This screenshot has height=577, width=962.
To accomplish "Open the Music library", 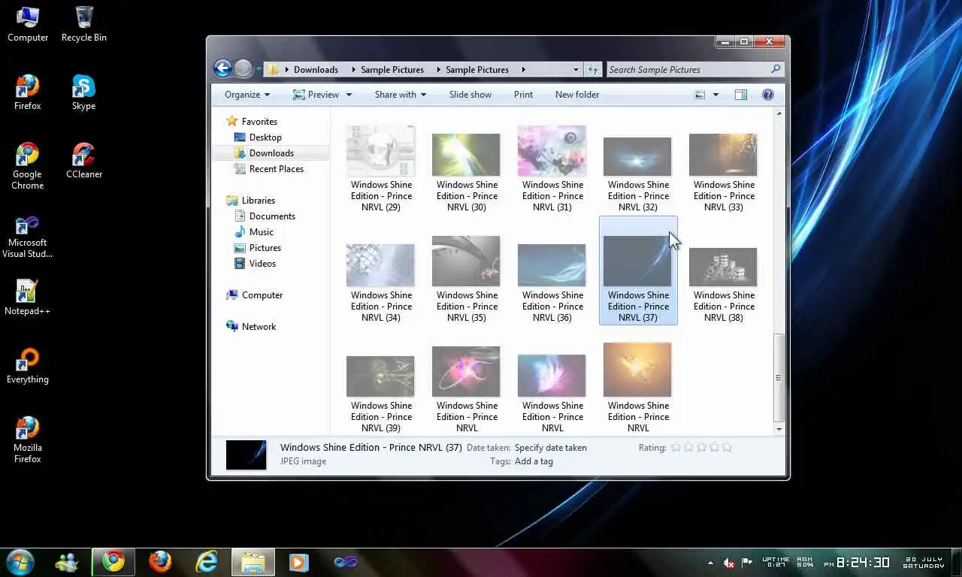I will pos(262,231).
